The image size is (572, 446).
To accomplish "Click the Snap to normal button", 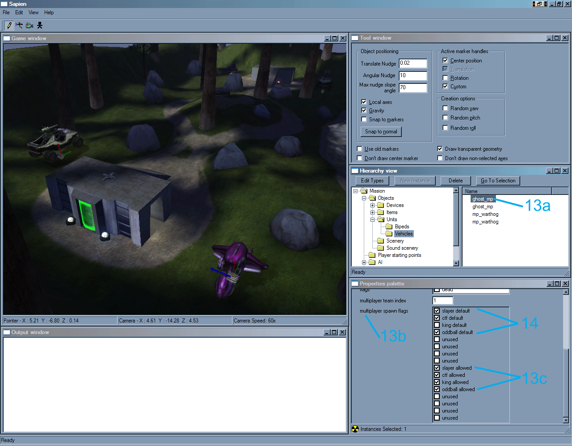I will (x=381, y=132).
